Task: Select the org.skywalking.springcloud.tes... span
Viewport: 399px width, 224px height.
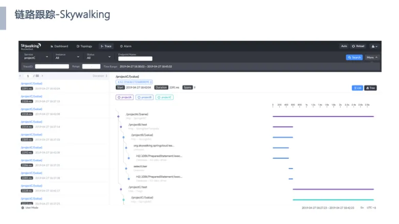Action: coord(154,145)
